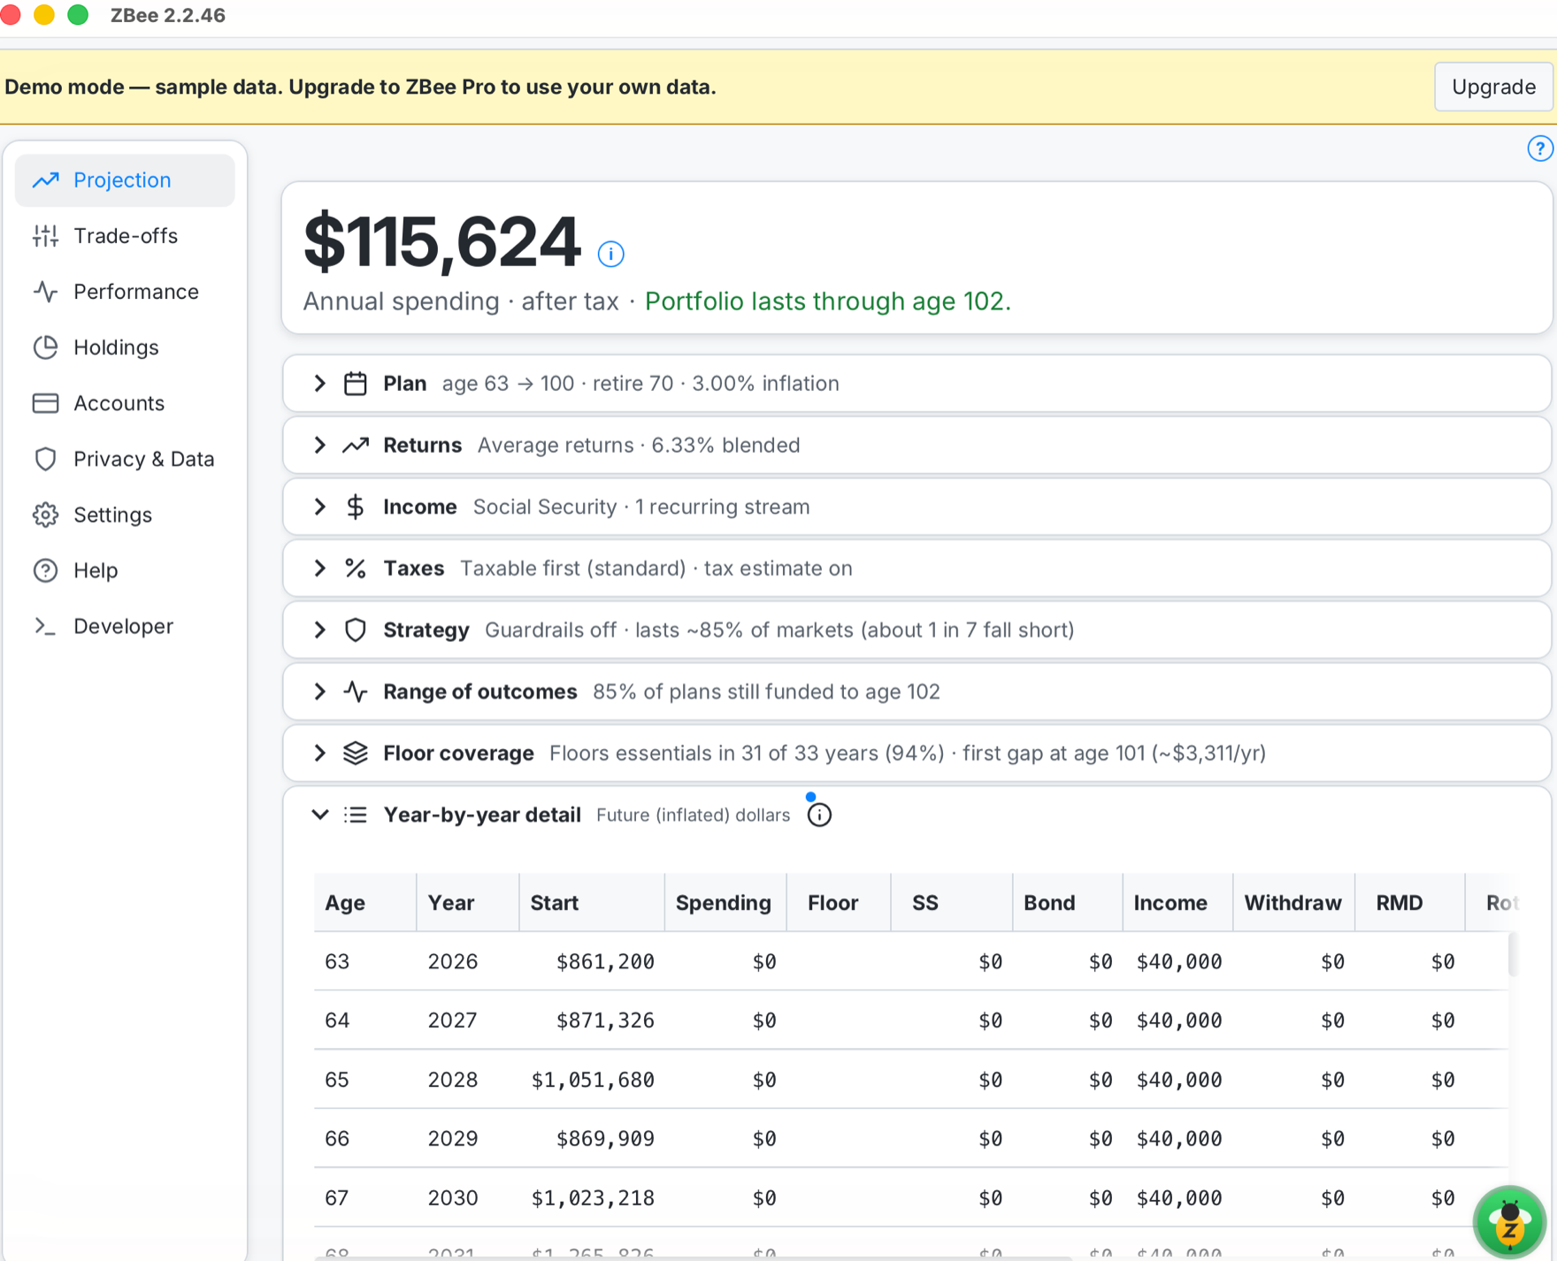Viewport: 1557px width, 1261px height.
Task: Click the Returns trending-up icon
Action: [356, 445]
